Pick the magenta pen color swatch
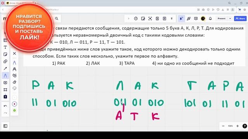The image size is (248, 139). [x=14, y=104]
